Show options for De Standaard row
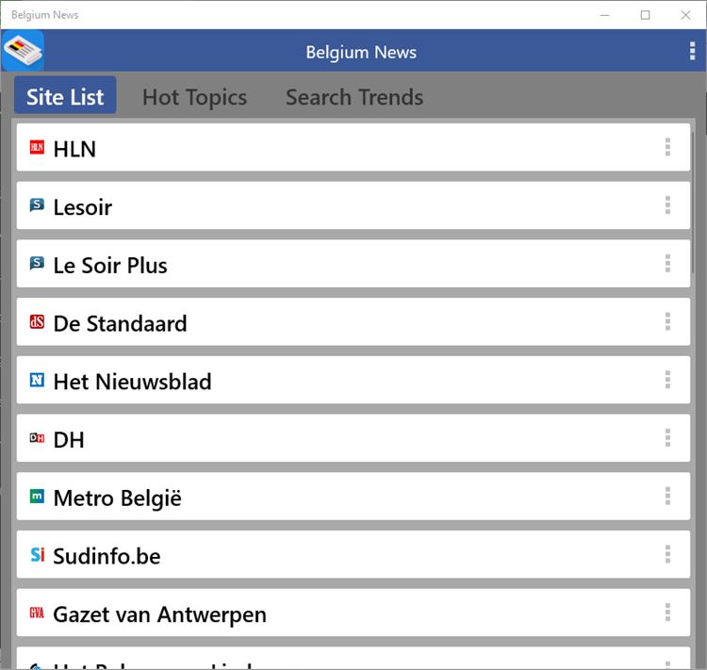The height and width of the screenshot is (670, 707). click(x=667, y=322)
